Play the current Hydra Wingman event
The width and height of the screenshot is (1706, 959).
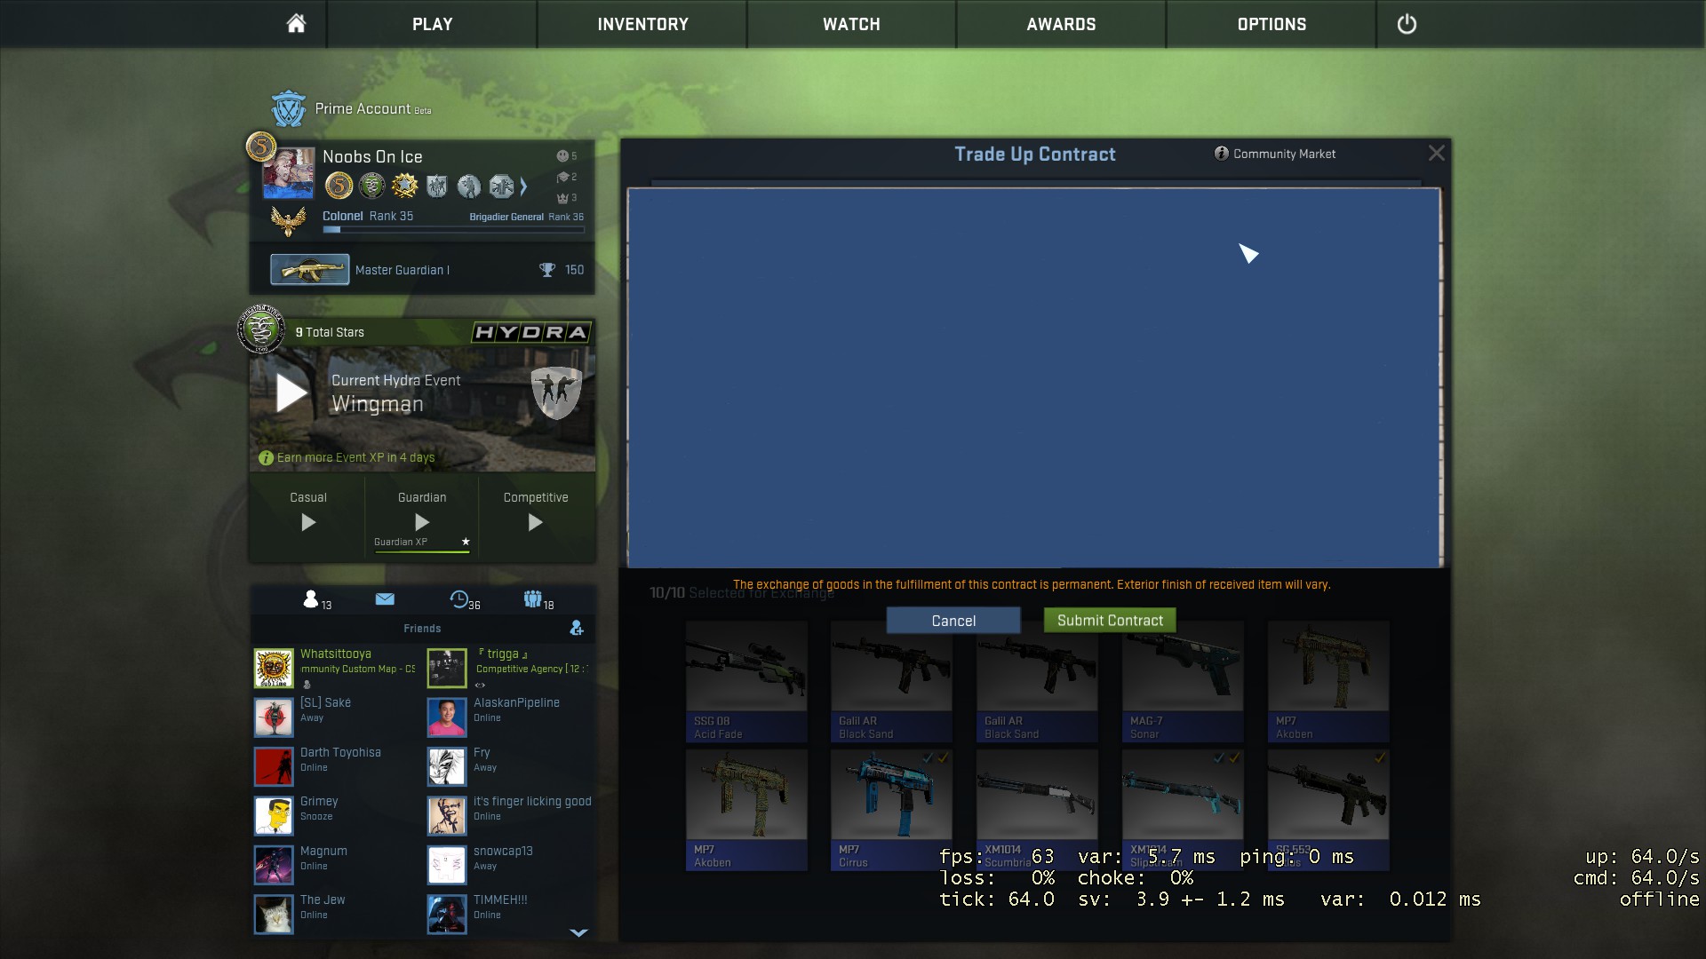tap(291, 392)
